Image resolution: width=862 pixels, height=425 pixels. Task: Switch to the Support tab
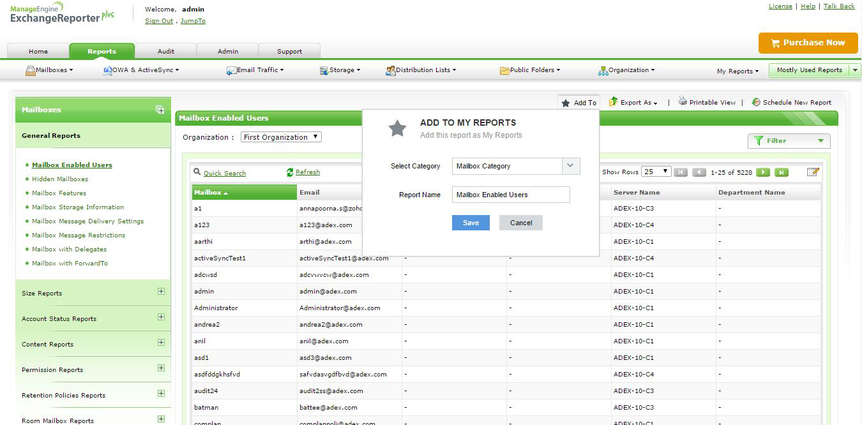click(x=289, y=52)
